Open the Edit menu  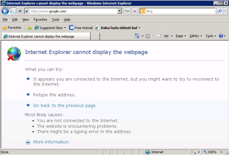click(x=15, y=20)
